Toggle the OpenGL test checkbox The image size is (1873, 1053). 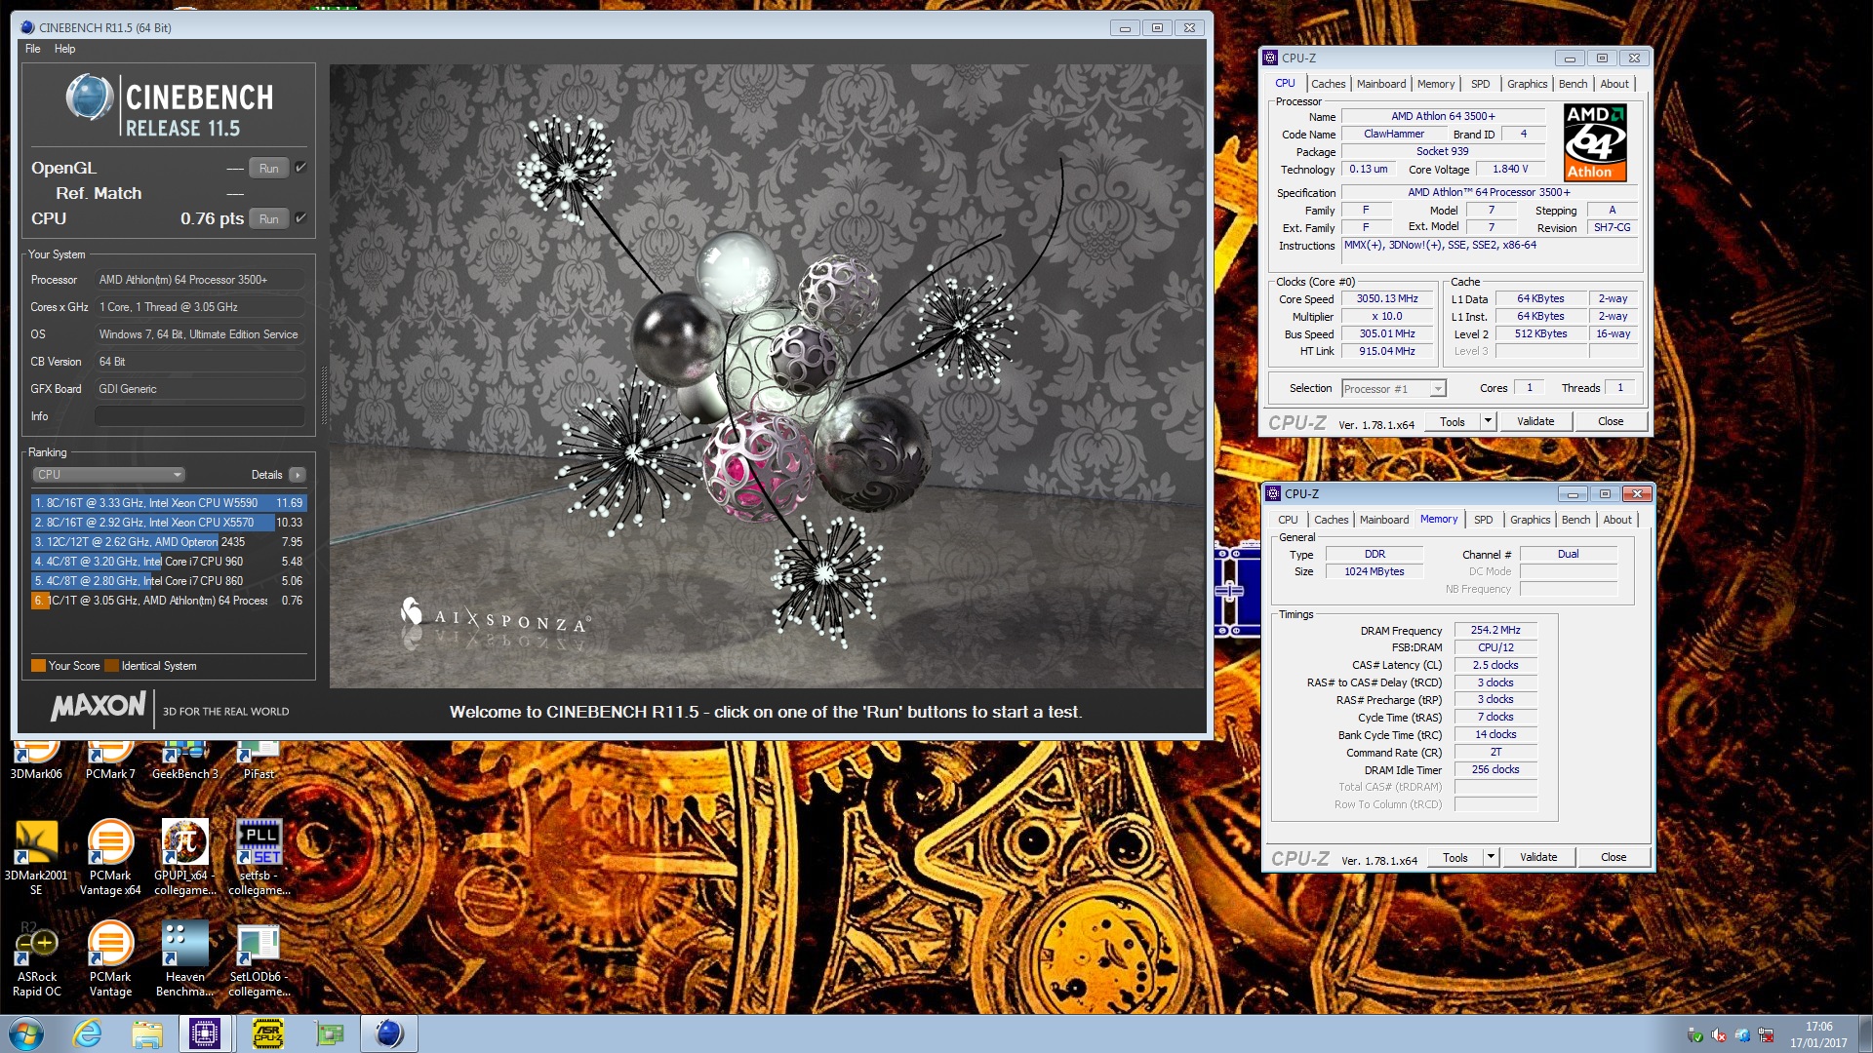coord(300,168)
